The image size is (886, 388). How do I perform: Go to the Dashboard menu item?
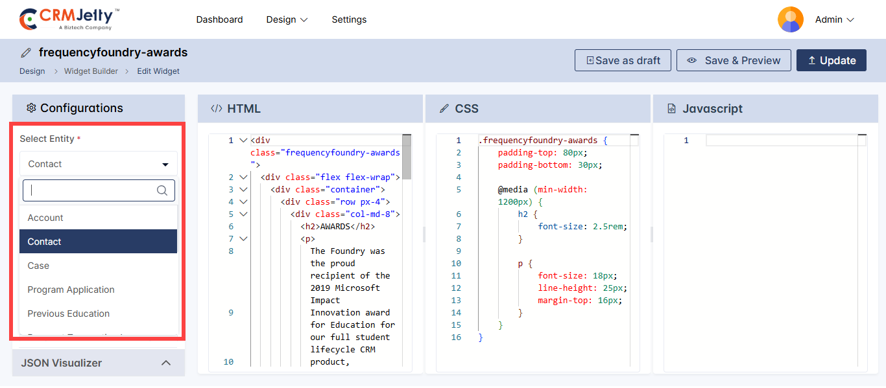coord(219,19)
